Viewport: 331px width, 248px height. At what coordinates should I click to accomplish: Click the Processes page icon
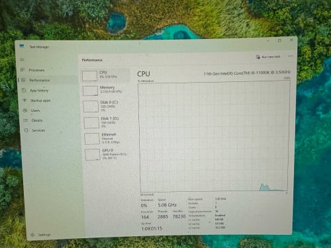pyautogui.click(x=23, y=70)
